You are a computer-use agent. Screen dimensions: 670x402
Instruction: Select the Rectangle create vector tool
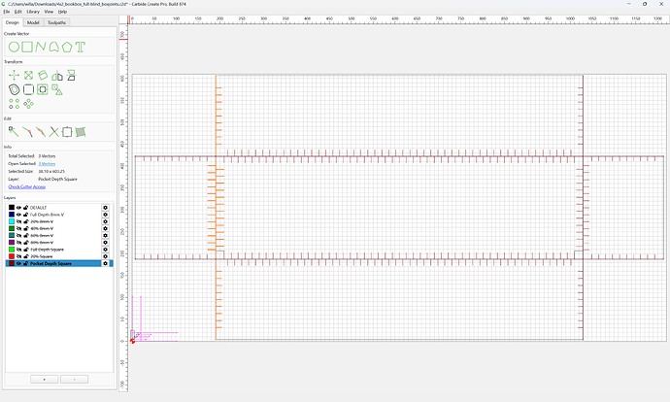point(27,47)
